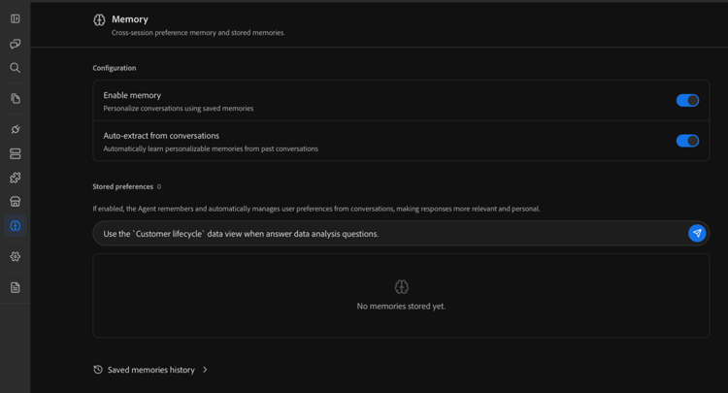Open the storage stack icon
This screenshot has height=393, width=728.
(15, 153)
